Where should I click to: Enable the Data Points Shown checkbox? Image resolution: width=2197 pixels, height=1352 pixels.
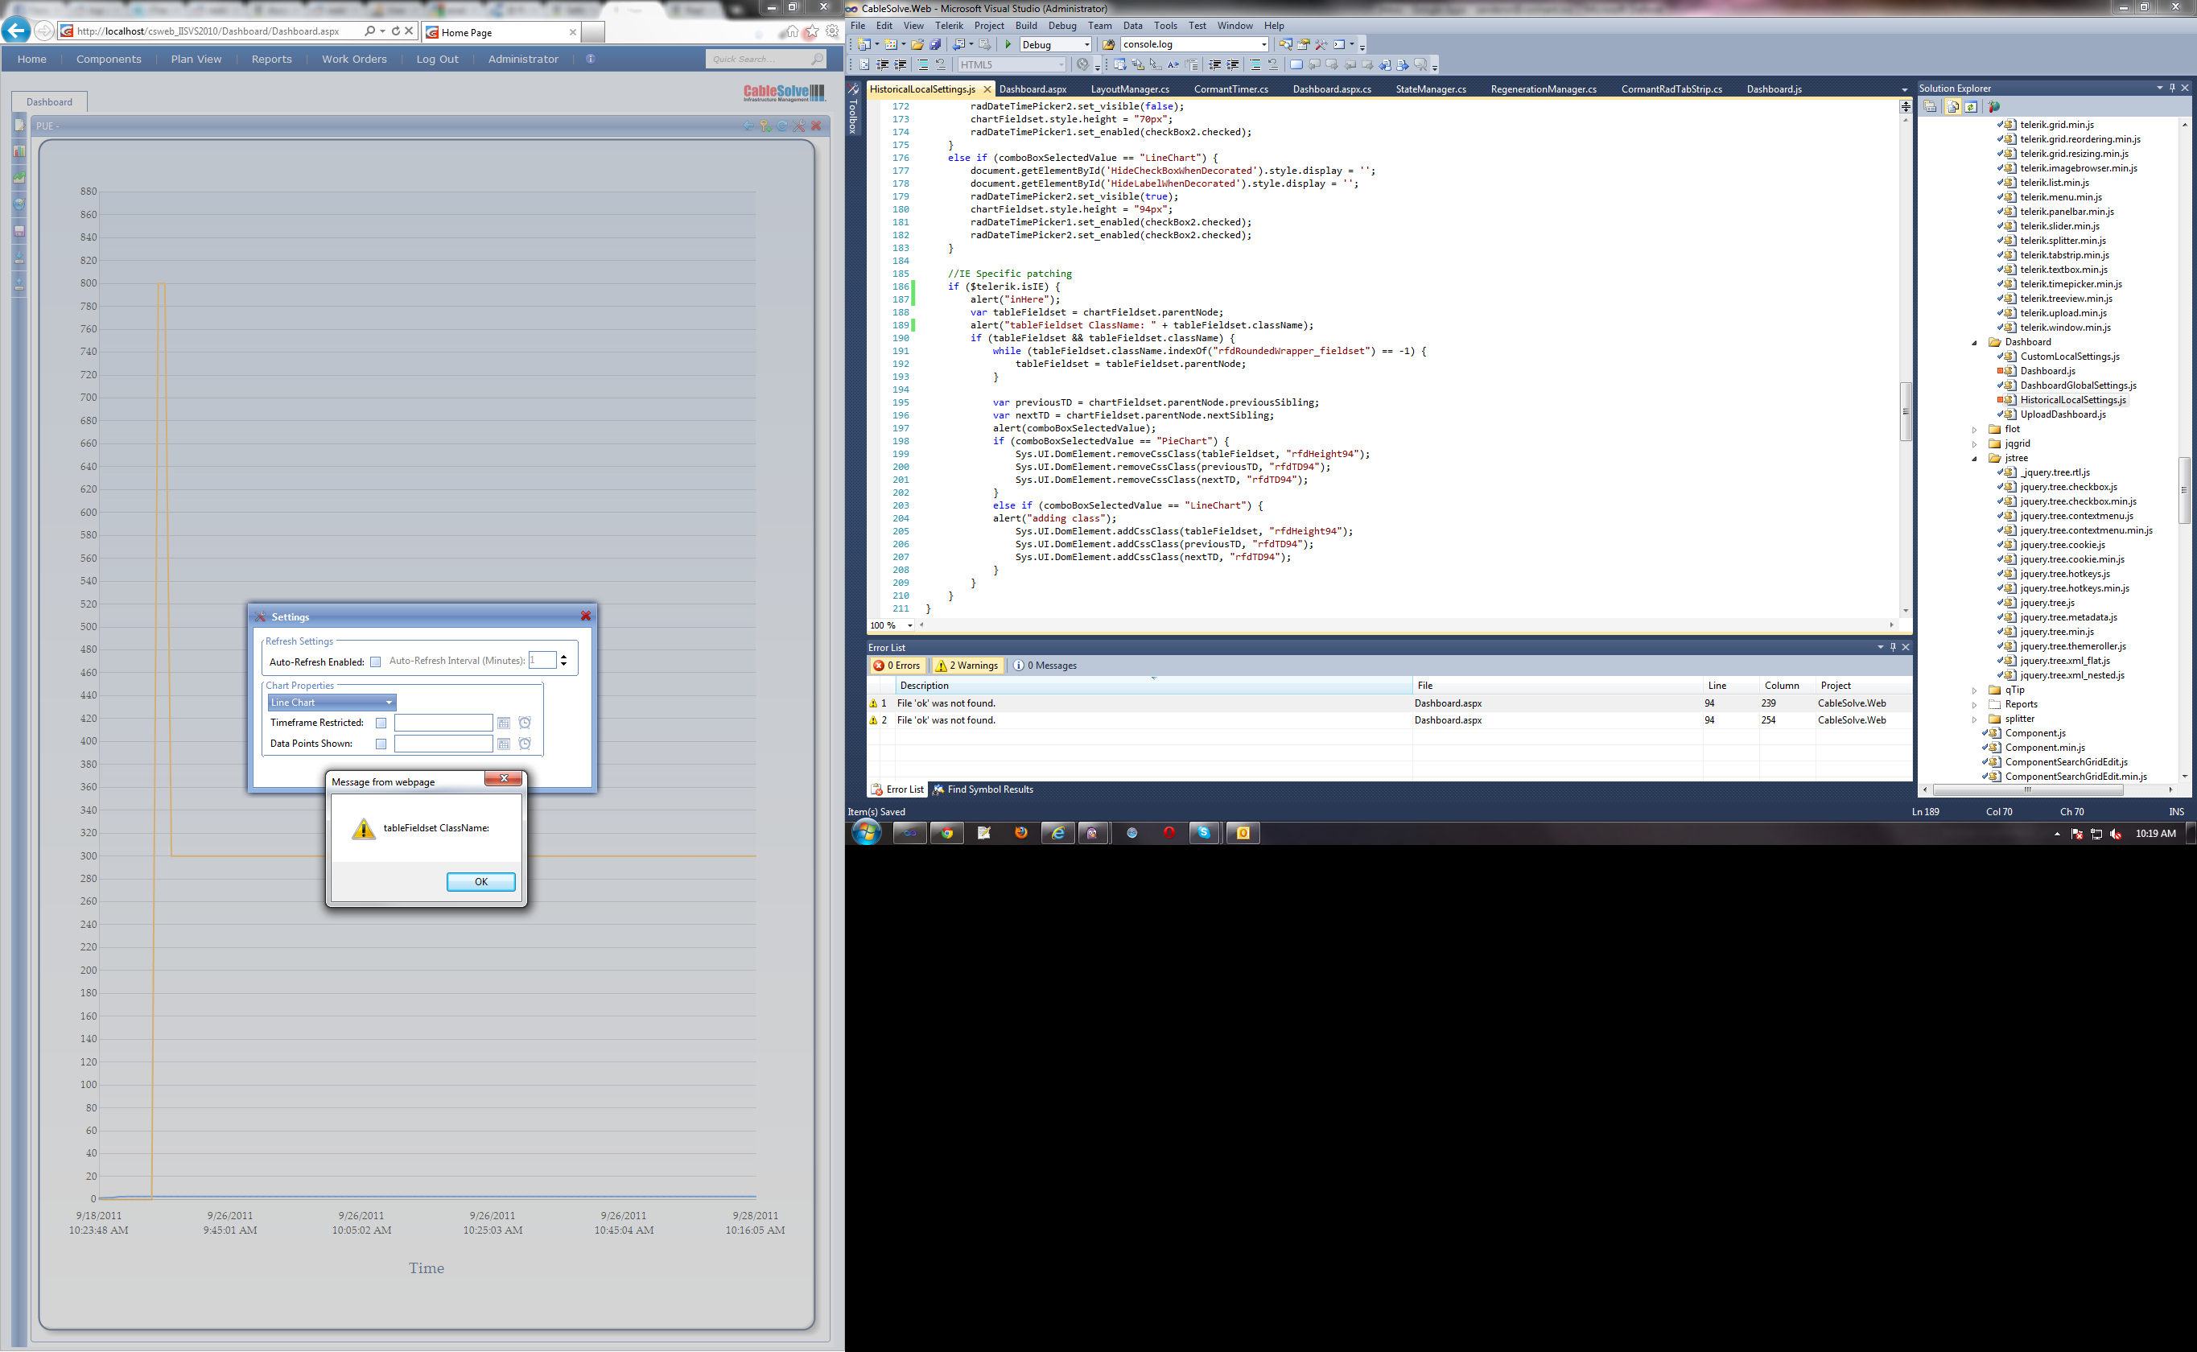pyautogui.click(x=381, y=743)
